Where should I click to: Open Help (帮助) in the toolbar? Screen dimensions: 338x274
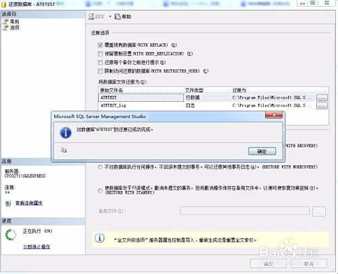coord(123,17)
